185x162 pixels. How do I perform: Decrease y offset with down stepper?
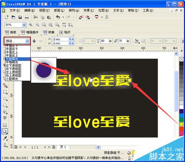pyautogui.click(x=70, y=43)
